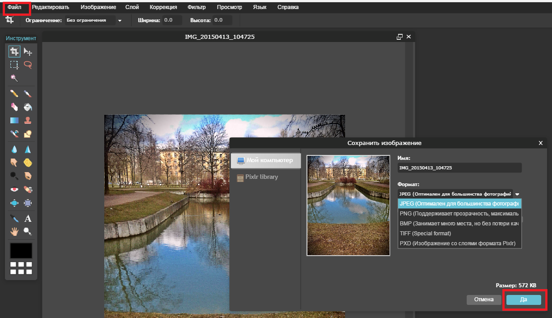Screen dimensions: 552x318
Task: Switch to the Pixlr library tab
Action: [262, 177]
